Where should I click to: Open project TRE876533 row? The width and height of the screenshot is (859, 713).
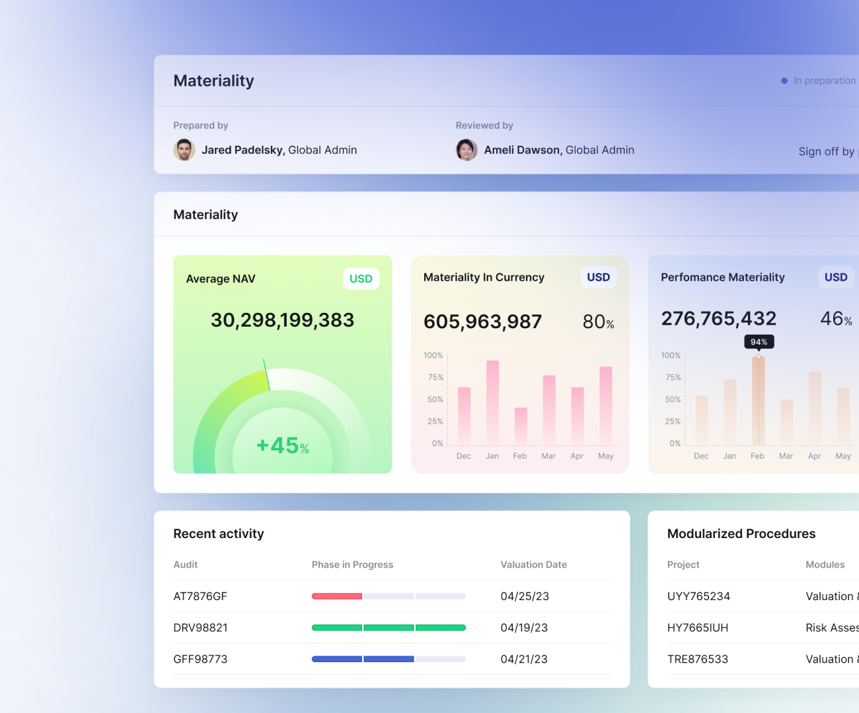[x=698, y=659]
